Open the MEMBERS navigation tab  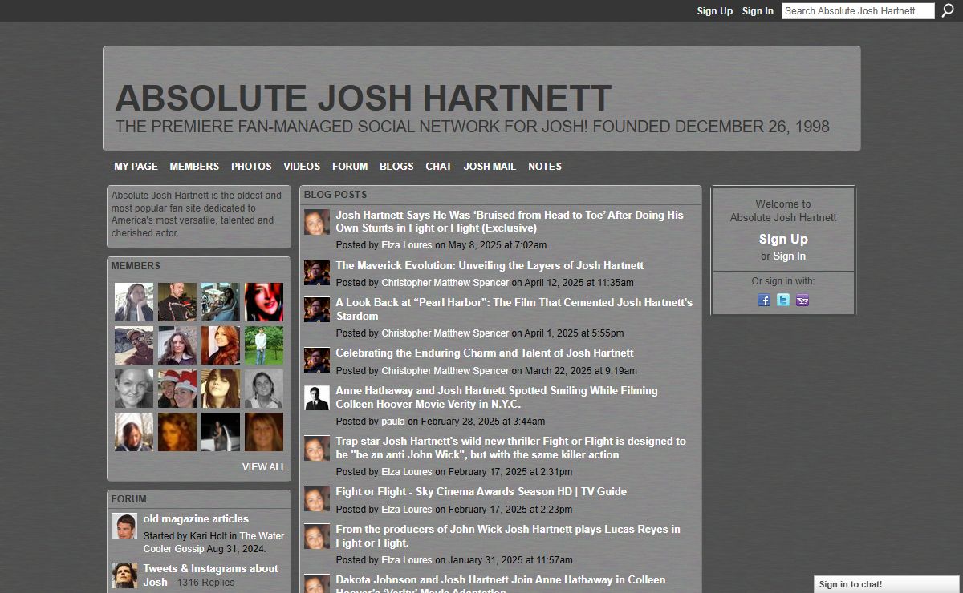194,167
